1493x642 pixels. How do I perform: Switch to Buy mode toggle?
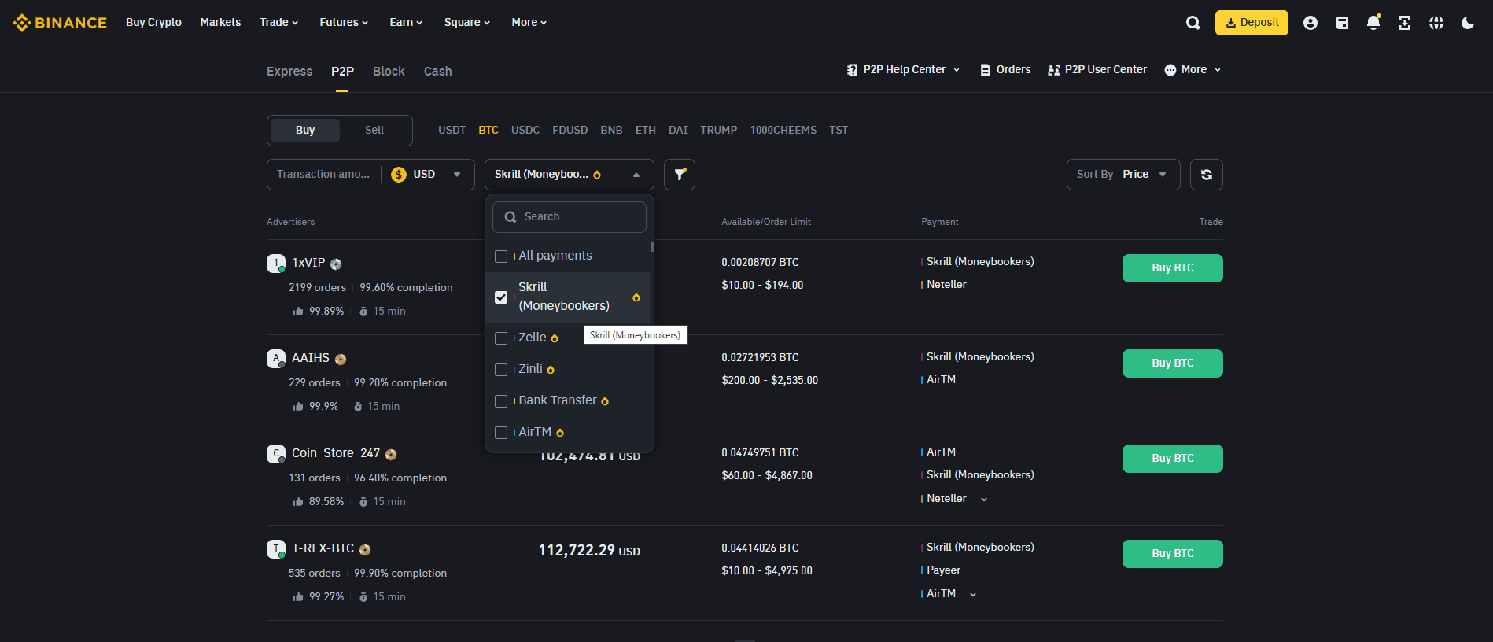pos(305,131)
